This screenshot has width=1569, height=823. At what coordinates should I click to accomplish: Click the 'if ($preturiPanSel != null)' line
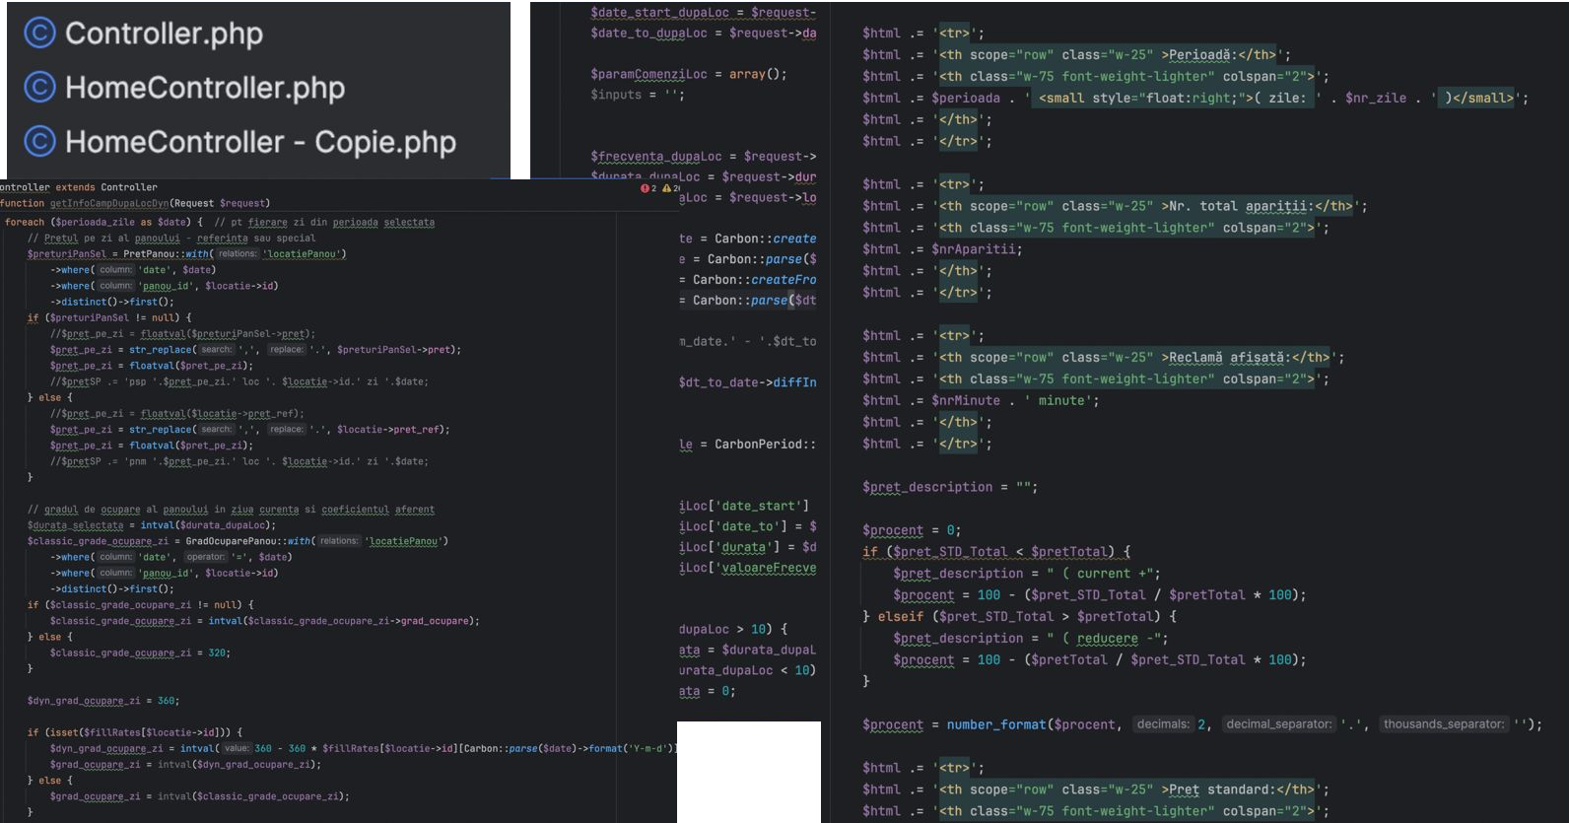[109, 318]
